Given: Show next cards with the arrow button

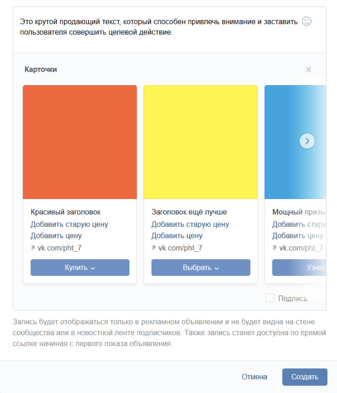Looking at the screenshot, I should coord(307,141).
